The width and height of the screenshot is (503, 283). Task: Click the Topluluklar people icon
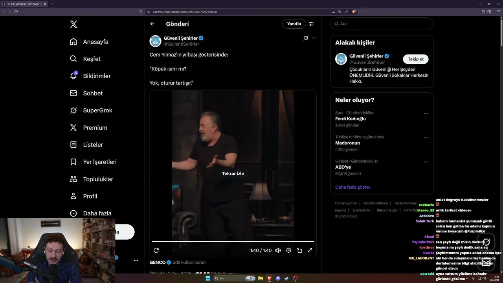pyautogui.click(x=73, y=179)
